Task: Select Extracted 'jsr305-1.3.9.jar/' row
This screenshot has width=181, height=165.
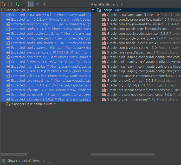Action: pos(46,85)
